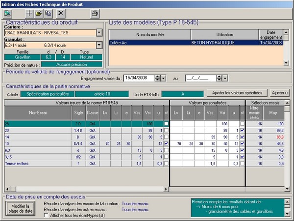This screenshot has width=294, height=221.
Task: Click the copy/duplicate toolbar icon
Action: (x=49, y=13)
